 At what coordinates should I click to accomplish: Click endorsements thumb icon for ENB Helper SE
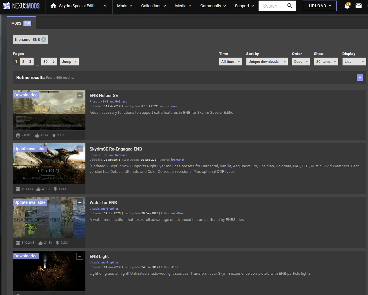coord(37,135)
